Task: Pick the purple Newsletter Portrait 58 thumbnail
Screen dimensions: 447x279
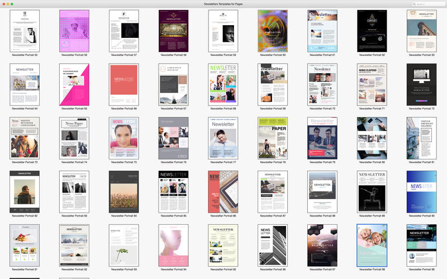Action: pos(173,31)
